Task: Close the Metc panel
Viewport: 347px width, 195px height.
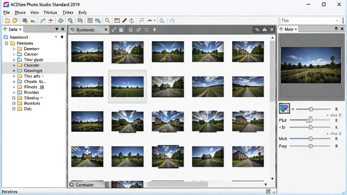Action: click(342, 29)
